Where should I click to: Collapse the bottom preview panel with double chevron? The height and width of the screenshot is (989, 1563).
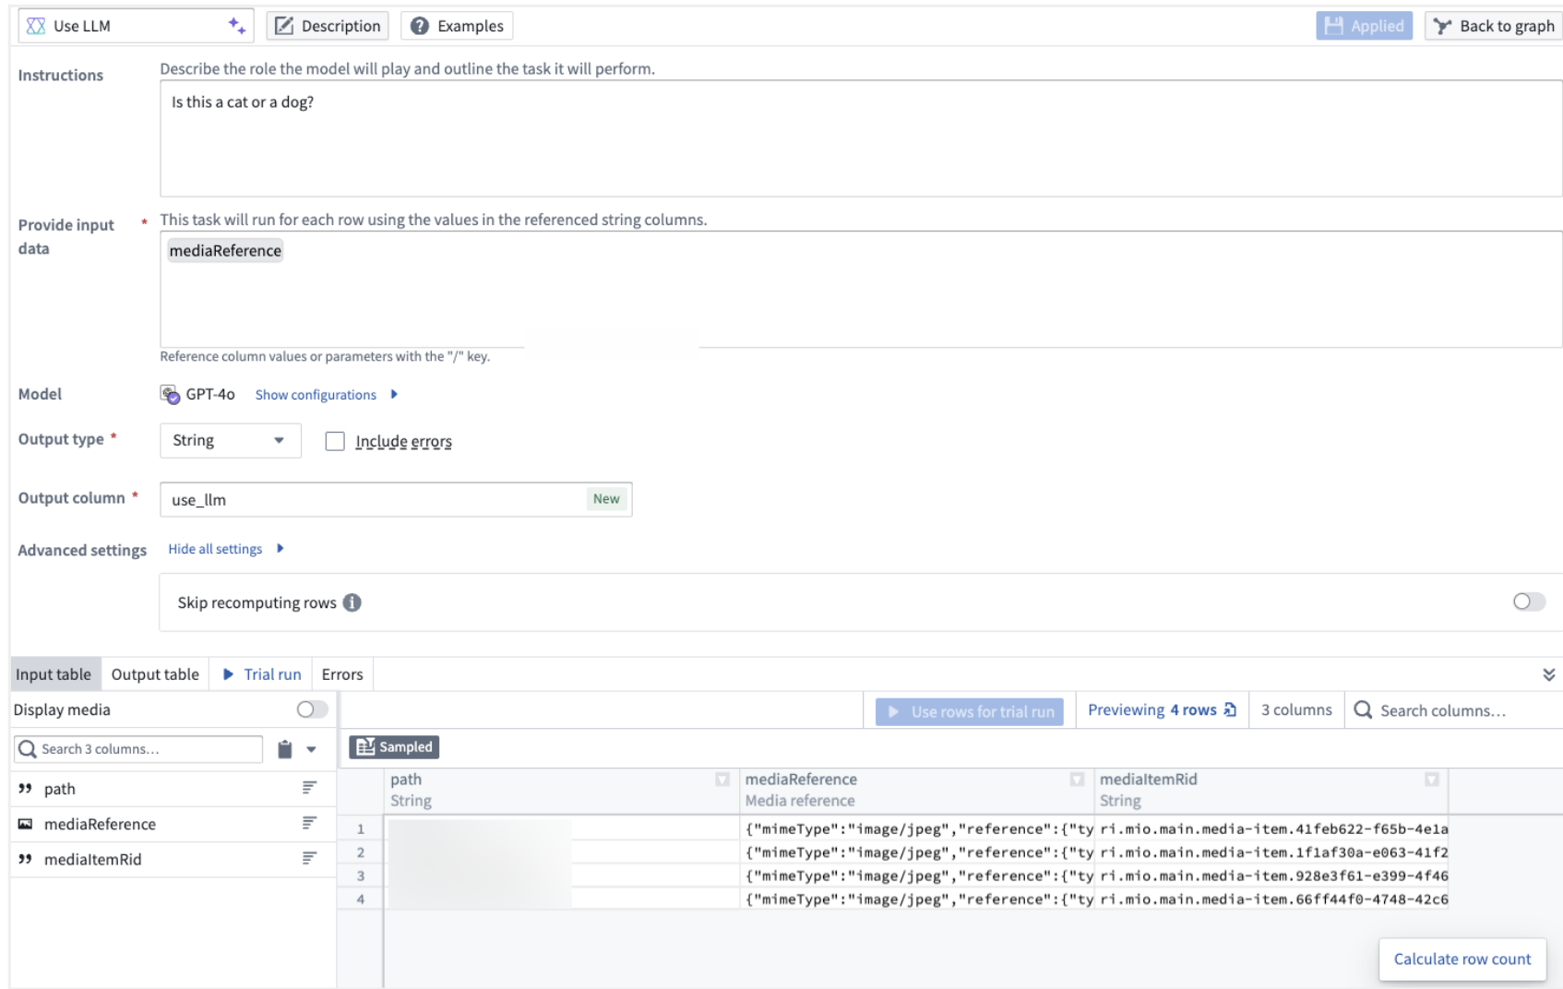click(x=1548, y=674)
